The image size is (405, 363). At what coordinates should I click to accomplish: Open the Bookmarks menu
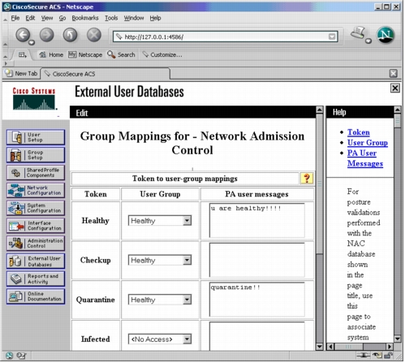[x=85, y=18]
